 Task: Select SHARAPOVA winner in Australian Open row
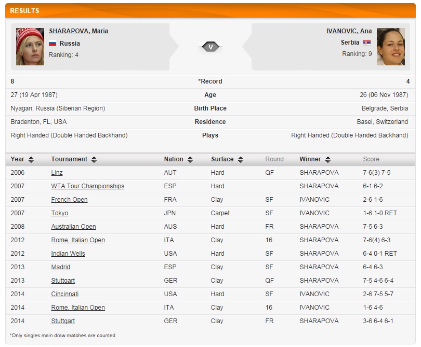point(319,227)
